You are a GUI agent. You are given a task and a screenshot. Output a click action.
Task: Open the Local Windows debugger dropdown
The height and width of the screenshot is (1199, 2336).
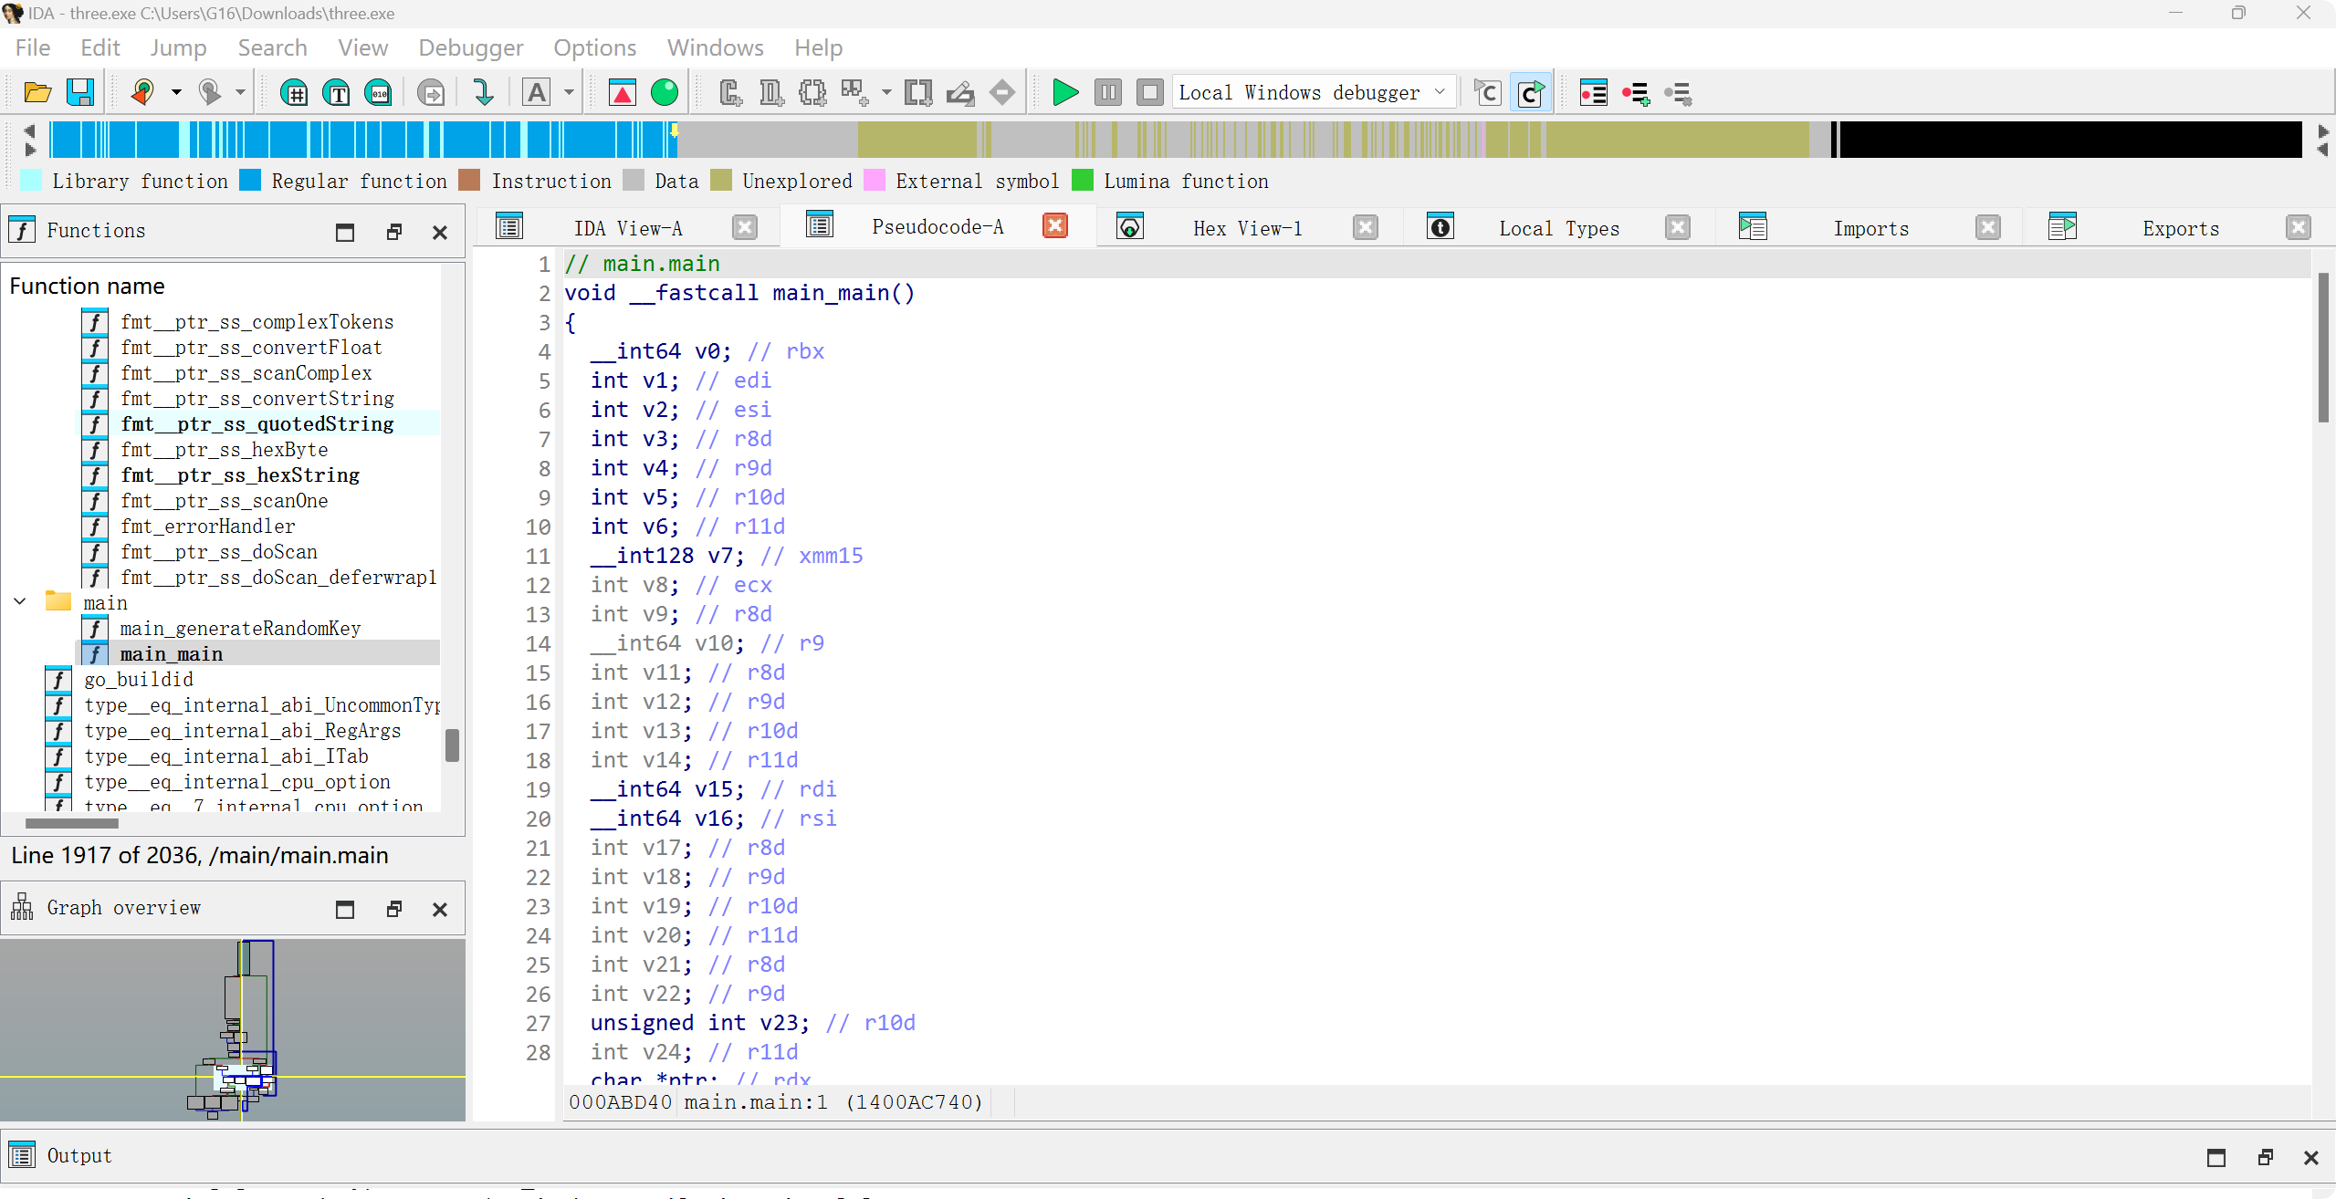[x=1440, y=92]
